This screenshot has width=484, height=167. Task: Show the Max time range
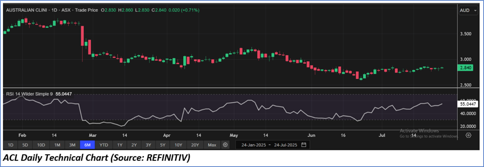212,145
